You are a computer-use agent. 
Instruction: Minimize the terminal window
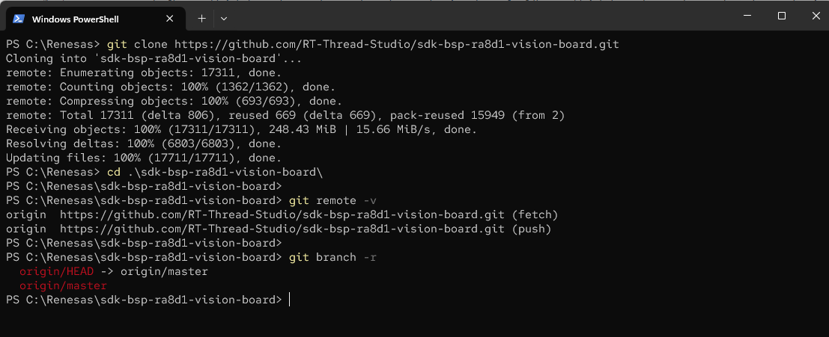pos(748,16)
